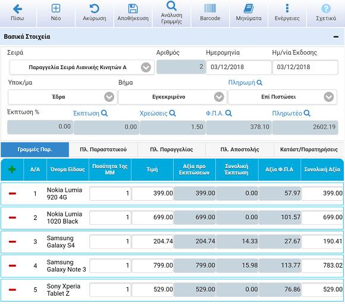Click the Συνολική Αξία column header
345x304 pixels.
click(x=322, y=169)
